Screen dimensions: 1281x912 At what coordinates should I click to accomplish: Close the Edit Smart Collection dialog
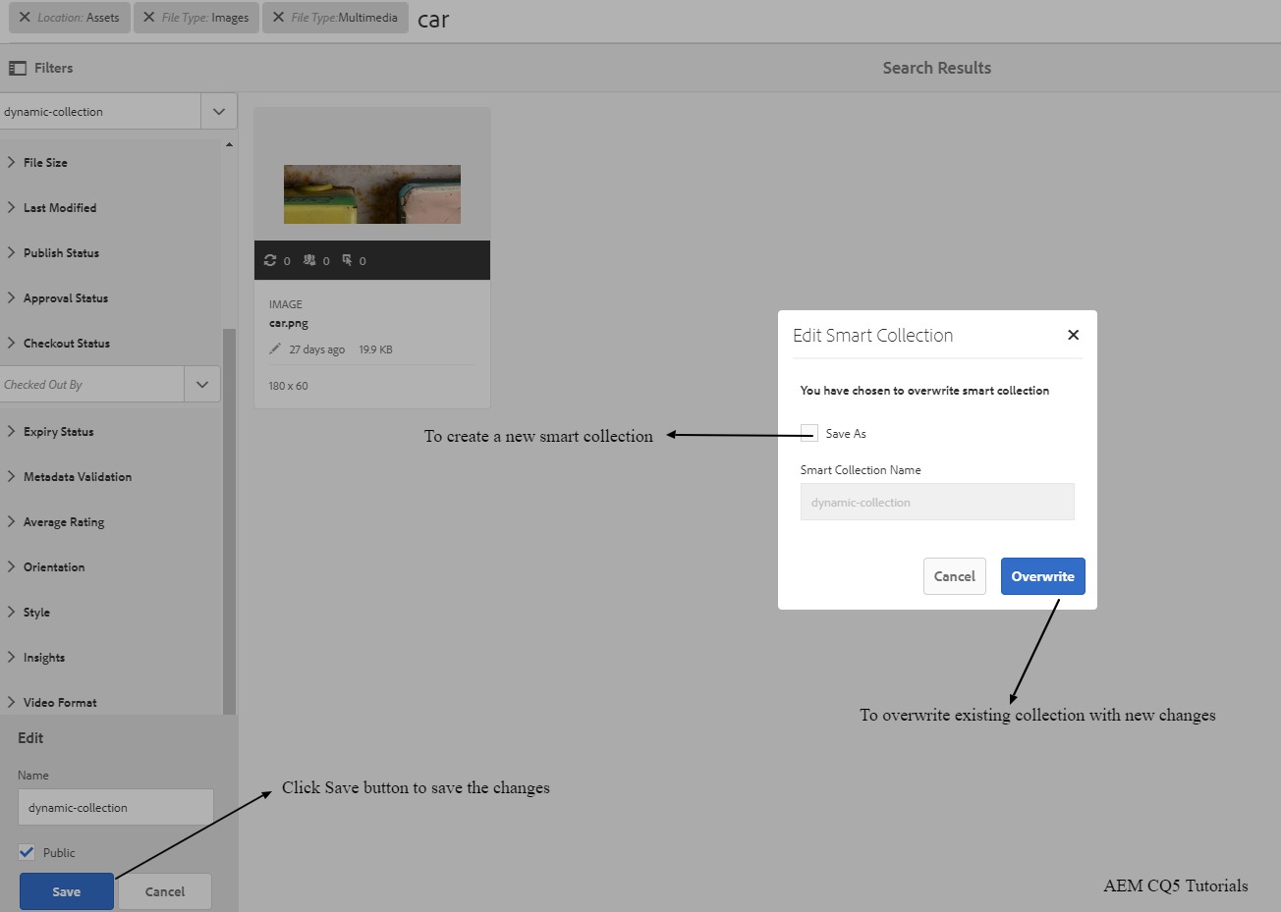1073,335
